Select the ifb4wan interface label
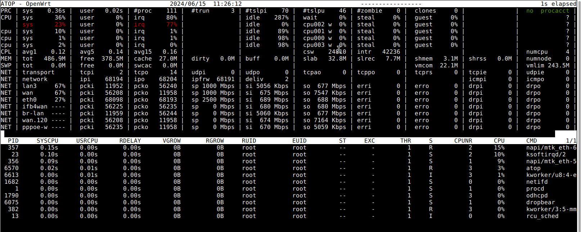The height and width of the screenshot is (232, 581). coord(35,107)
